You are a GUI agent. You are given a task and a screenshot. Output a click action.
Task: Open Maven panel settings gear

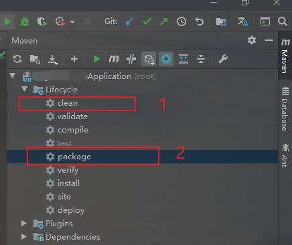tap(252, 40)
